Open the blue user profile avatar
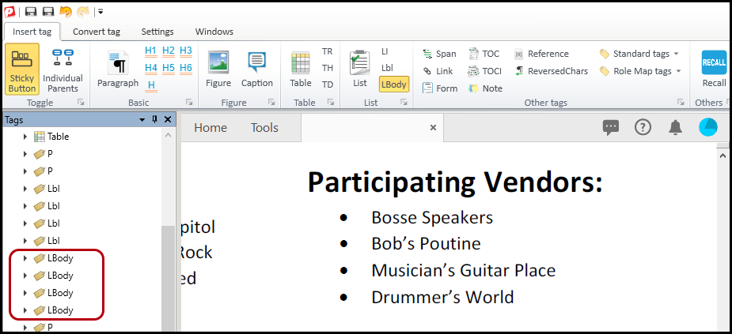Viewport: 732px width, 334px height. pos(707,127)
